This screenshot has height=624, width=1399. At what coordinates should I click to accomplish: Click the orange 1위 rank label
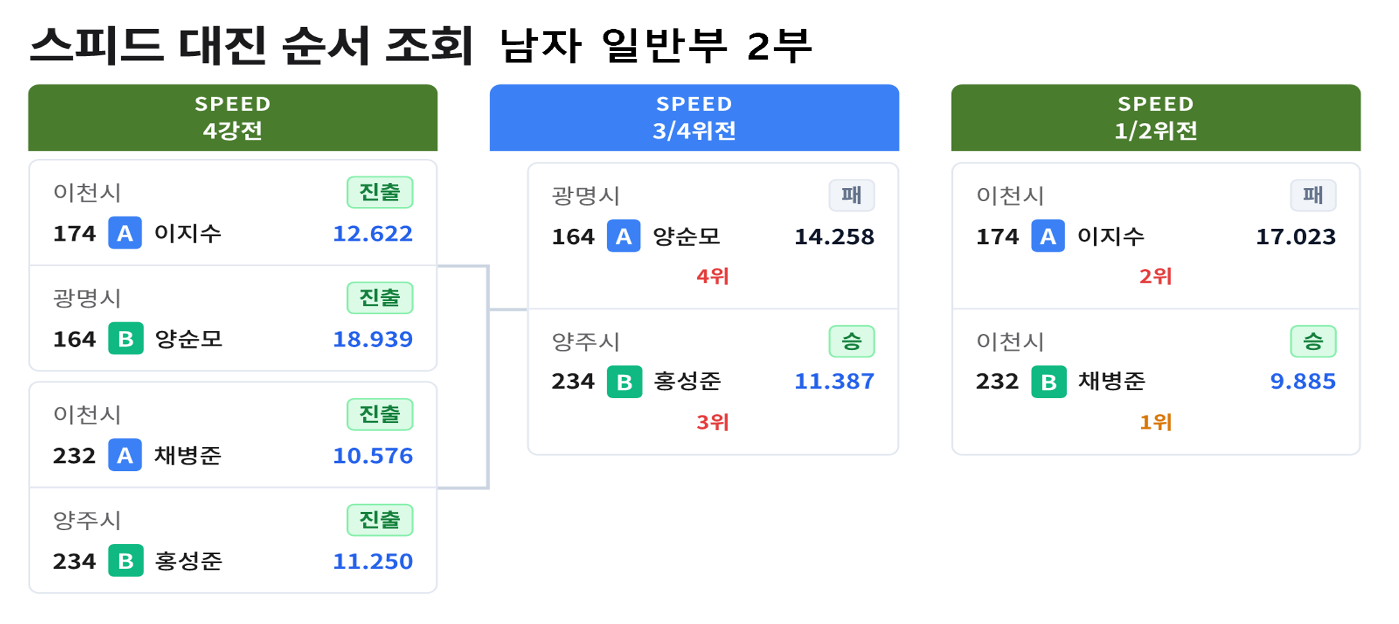click(1155, 423)
